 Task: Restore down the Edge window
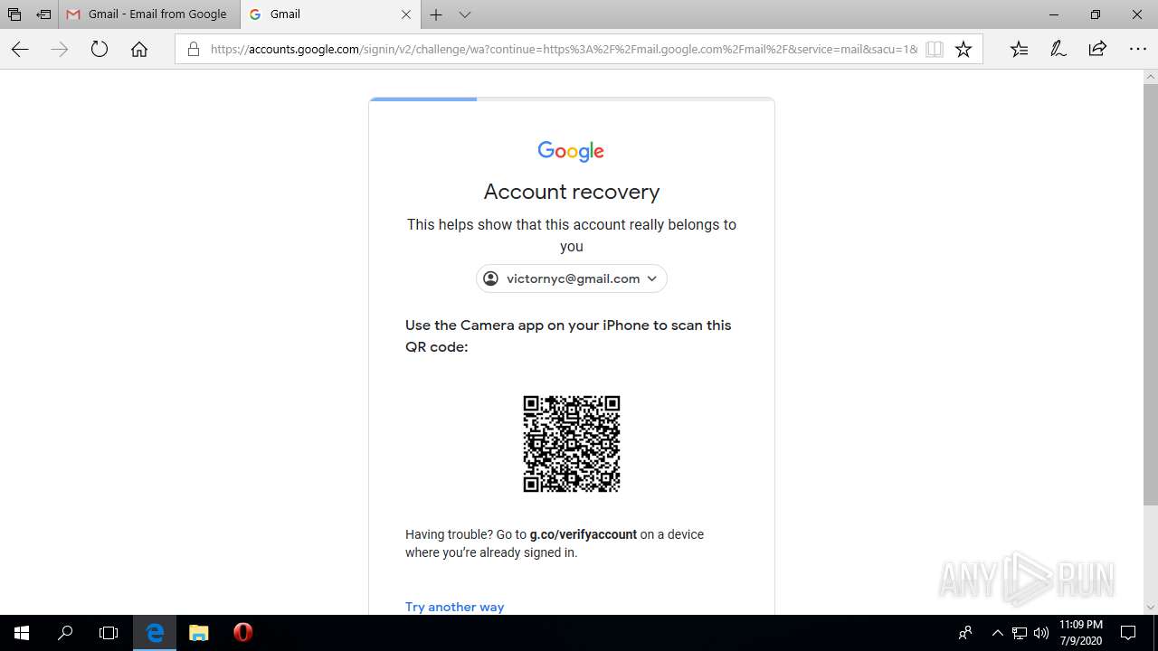point(1096,14)
